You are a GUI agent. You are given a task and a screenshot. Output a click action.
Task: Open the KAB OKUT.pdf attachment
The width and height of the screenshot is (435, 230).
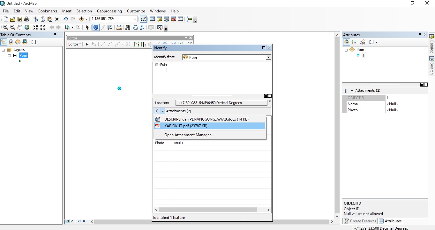pyautogui.click(x=186, y=126)
